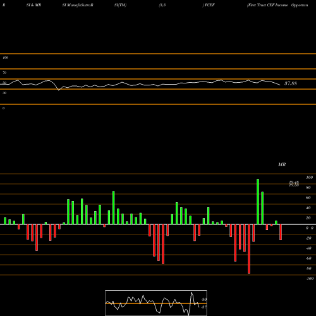Click the '(5,5' parameter text
Screen dimensions: 316x316
pyautogui.click(x=162, y=5)
